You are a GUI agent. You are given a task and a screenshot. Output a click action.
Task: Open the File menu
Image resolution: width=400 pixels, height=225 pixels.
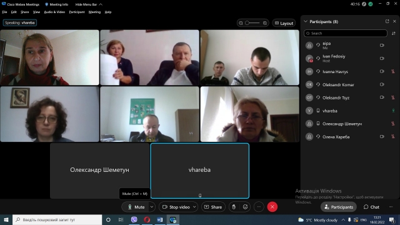(4, 12)
